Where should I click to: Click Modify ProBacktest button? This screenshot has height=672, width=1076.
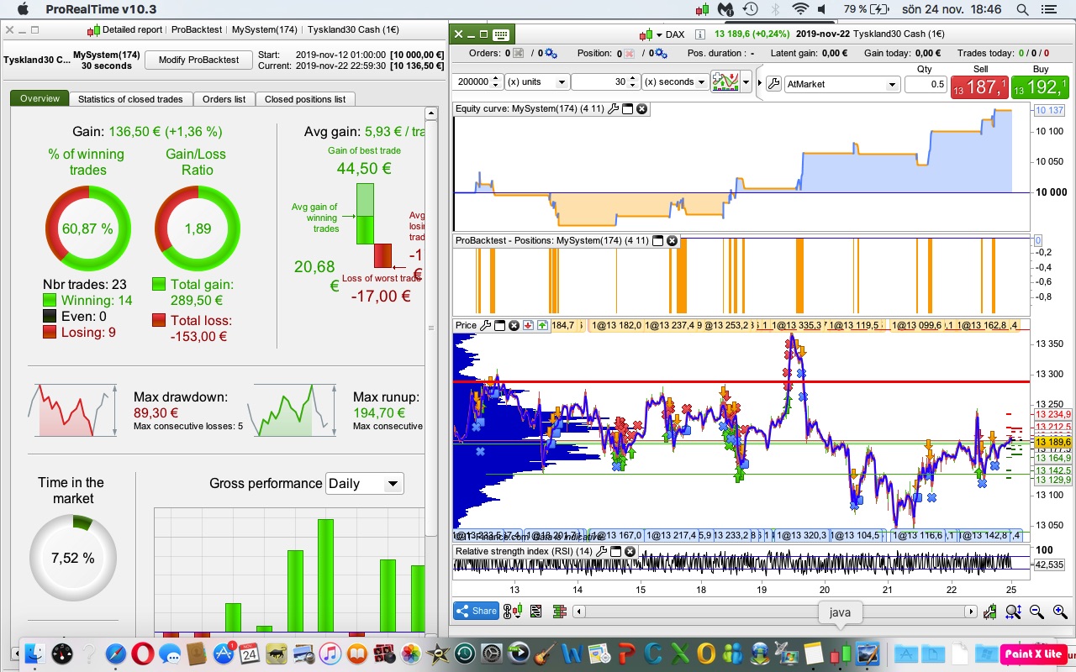198,60
